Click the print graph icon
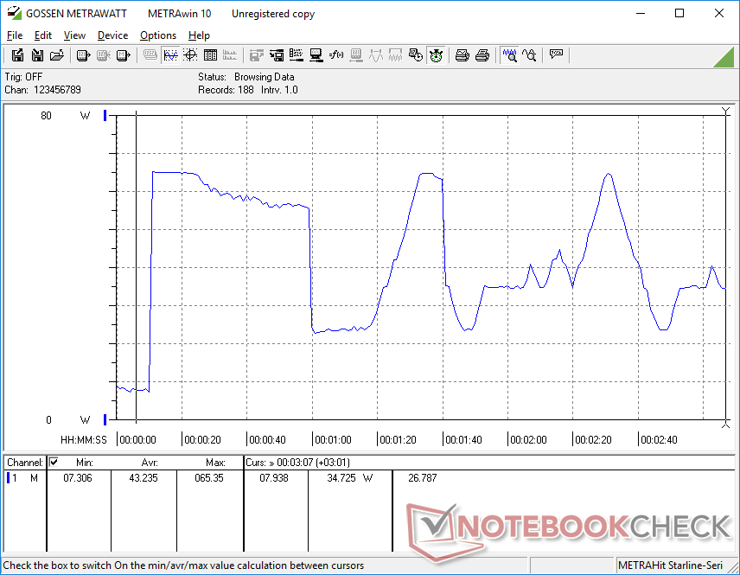 click(462, 55)
